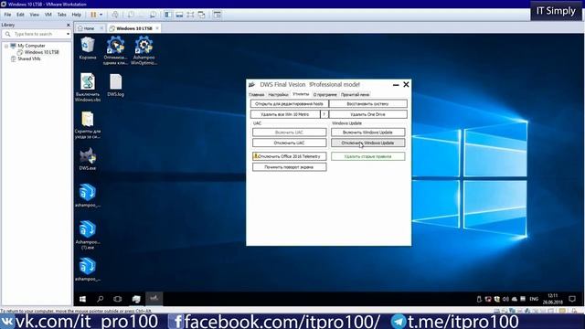The height and width of the screenshot is (329, 585).
Task: Select the DWS.log file on desktop
Action: click(115, 85)
